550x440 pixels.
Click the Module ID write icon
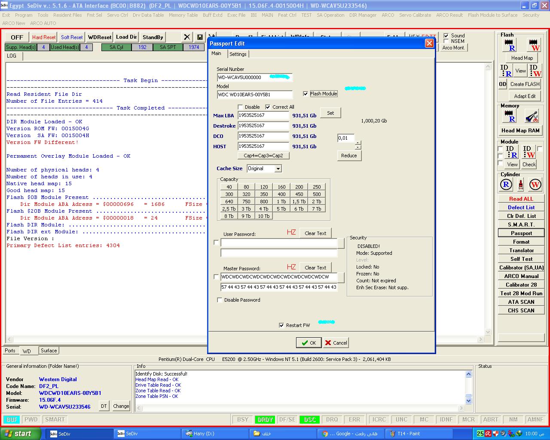(529, 152)
